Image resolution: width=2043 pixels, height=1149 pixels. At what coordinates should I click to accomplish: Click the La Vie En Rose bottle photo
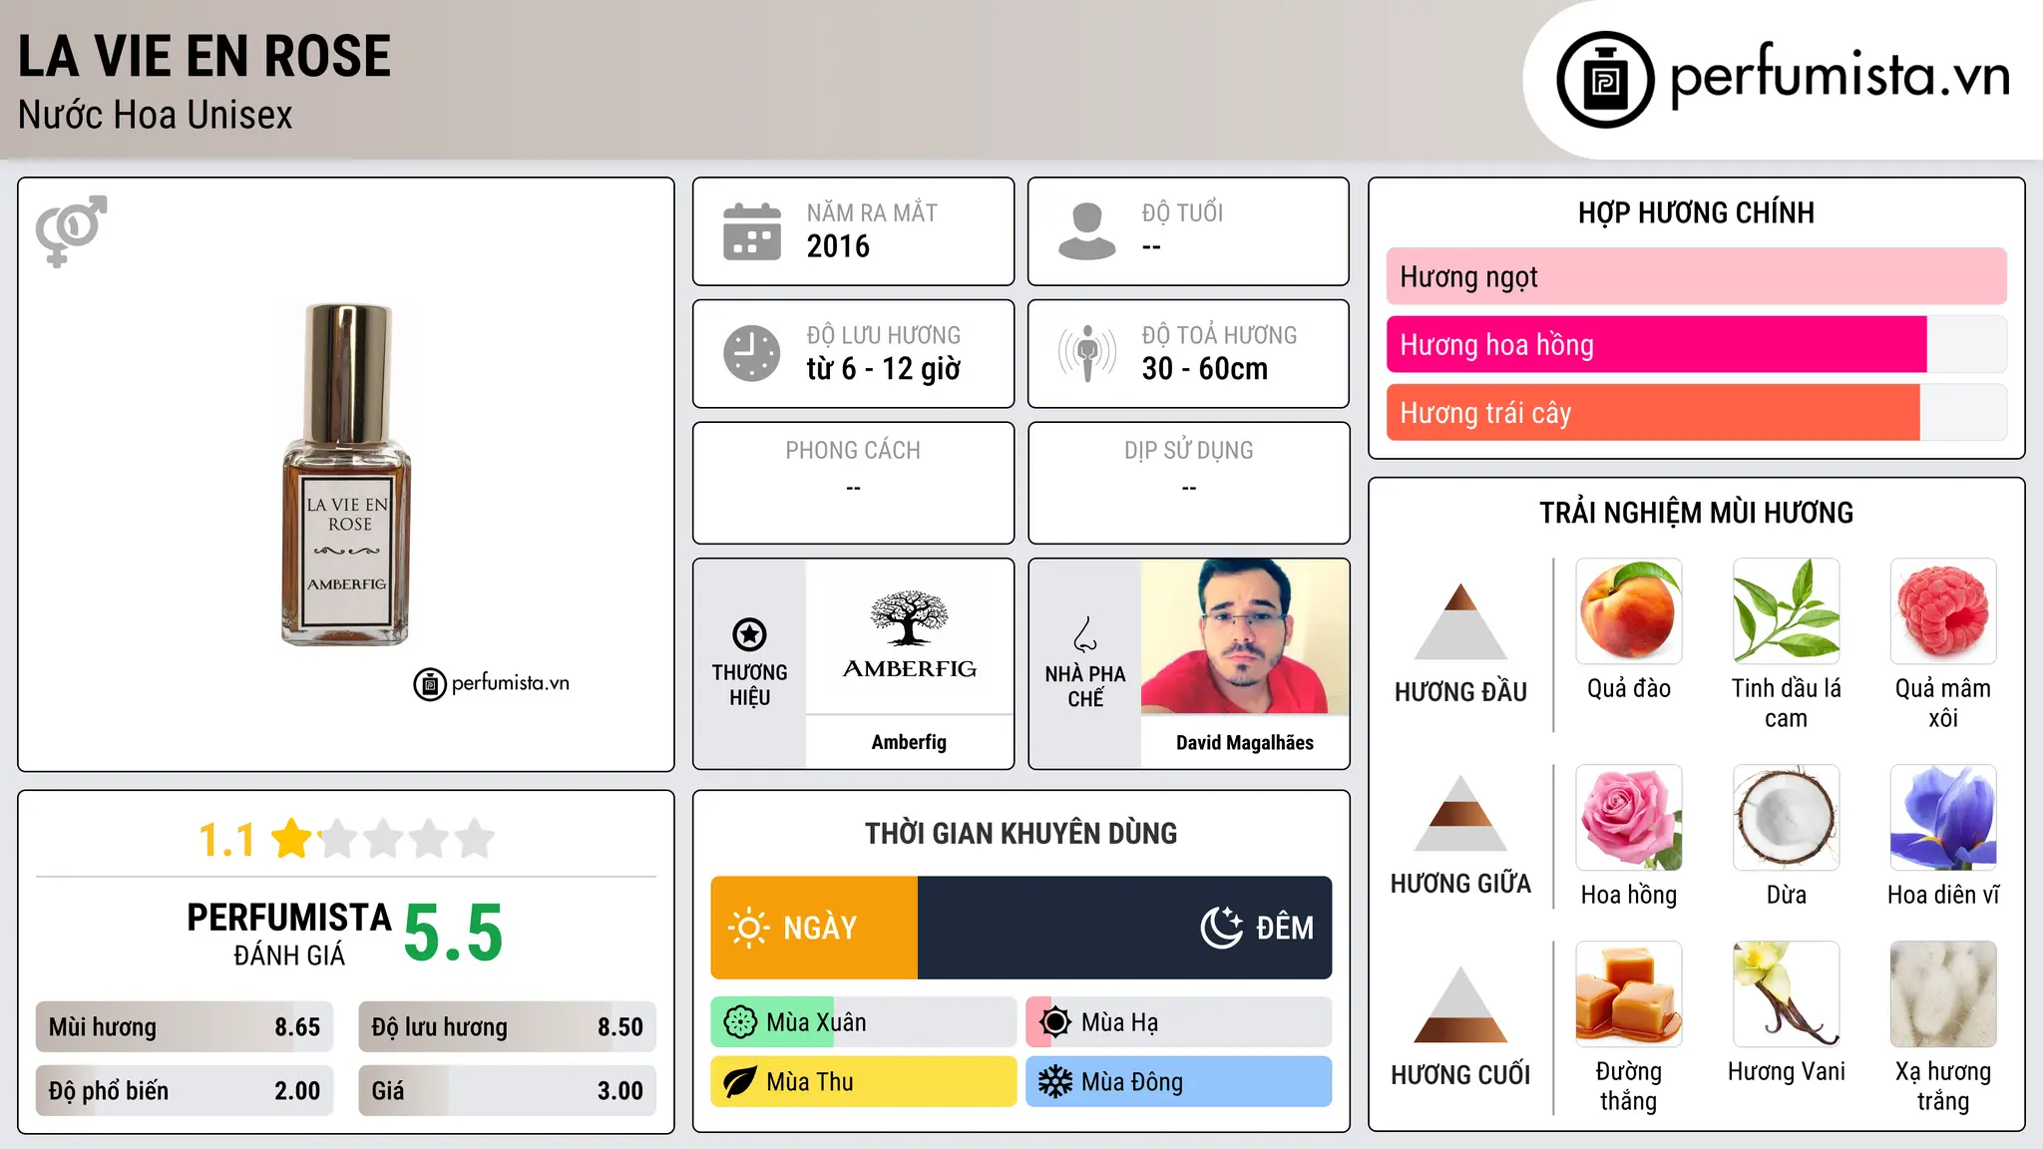[346, 475]
